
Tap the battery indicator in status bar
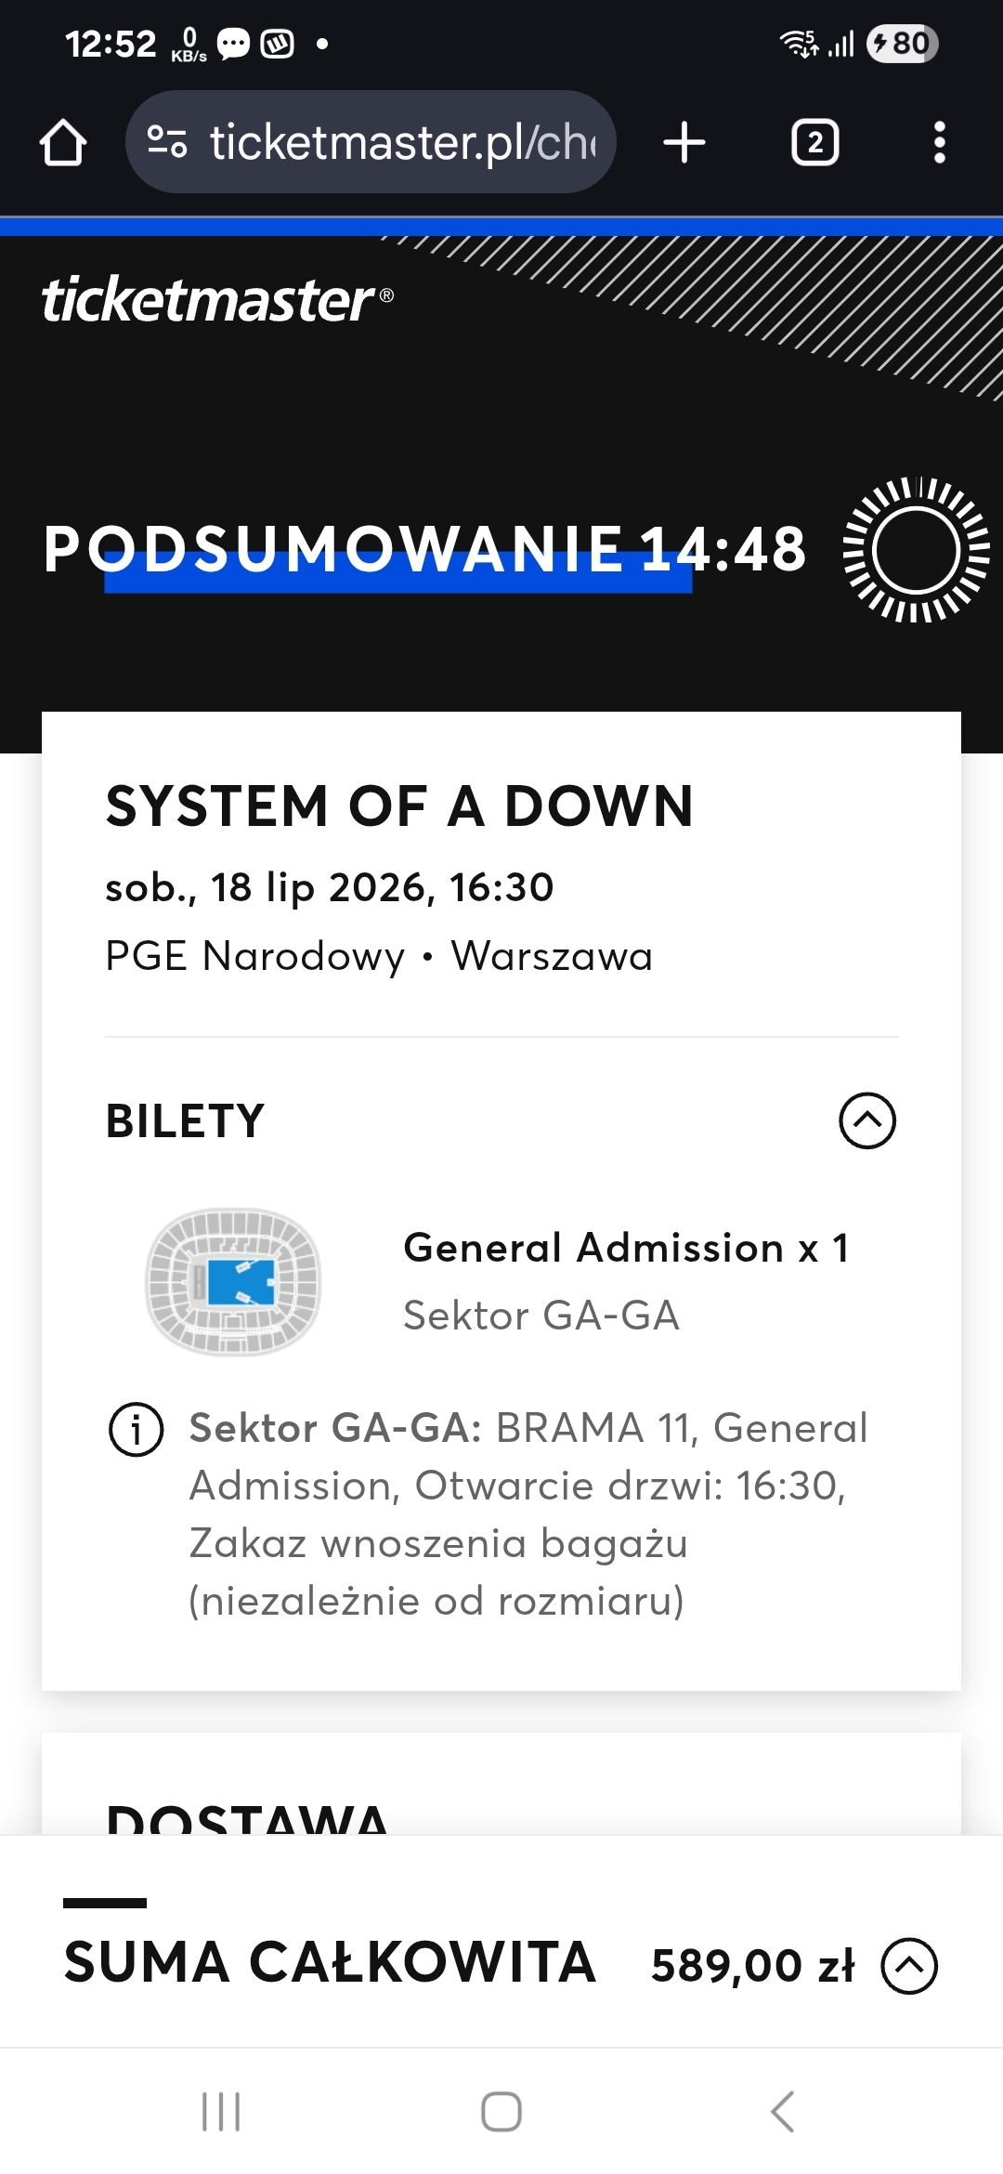point(902,44)
